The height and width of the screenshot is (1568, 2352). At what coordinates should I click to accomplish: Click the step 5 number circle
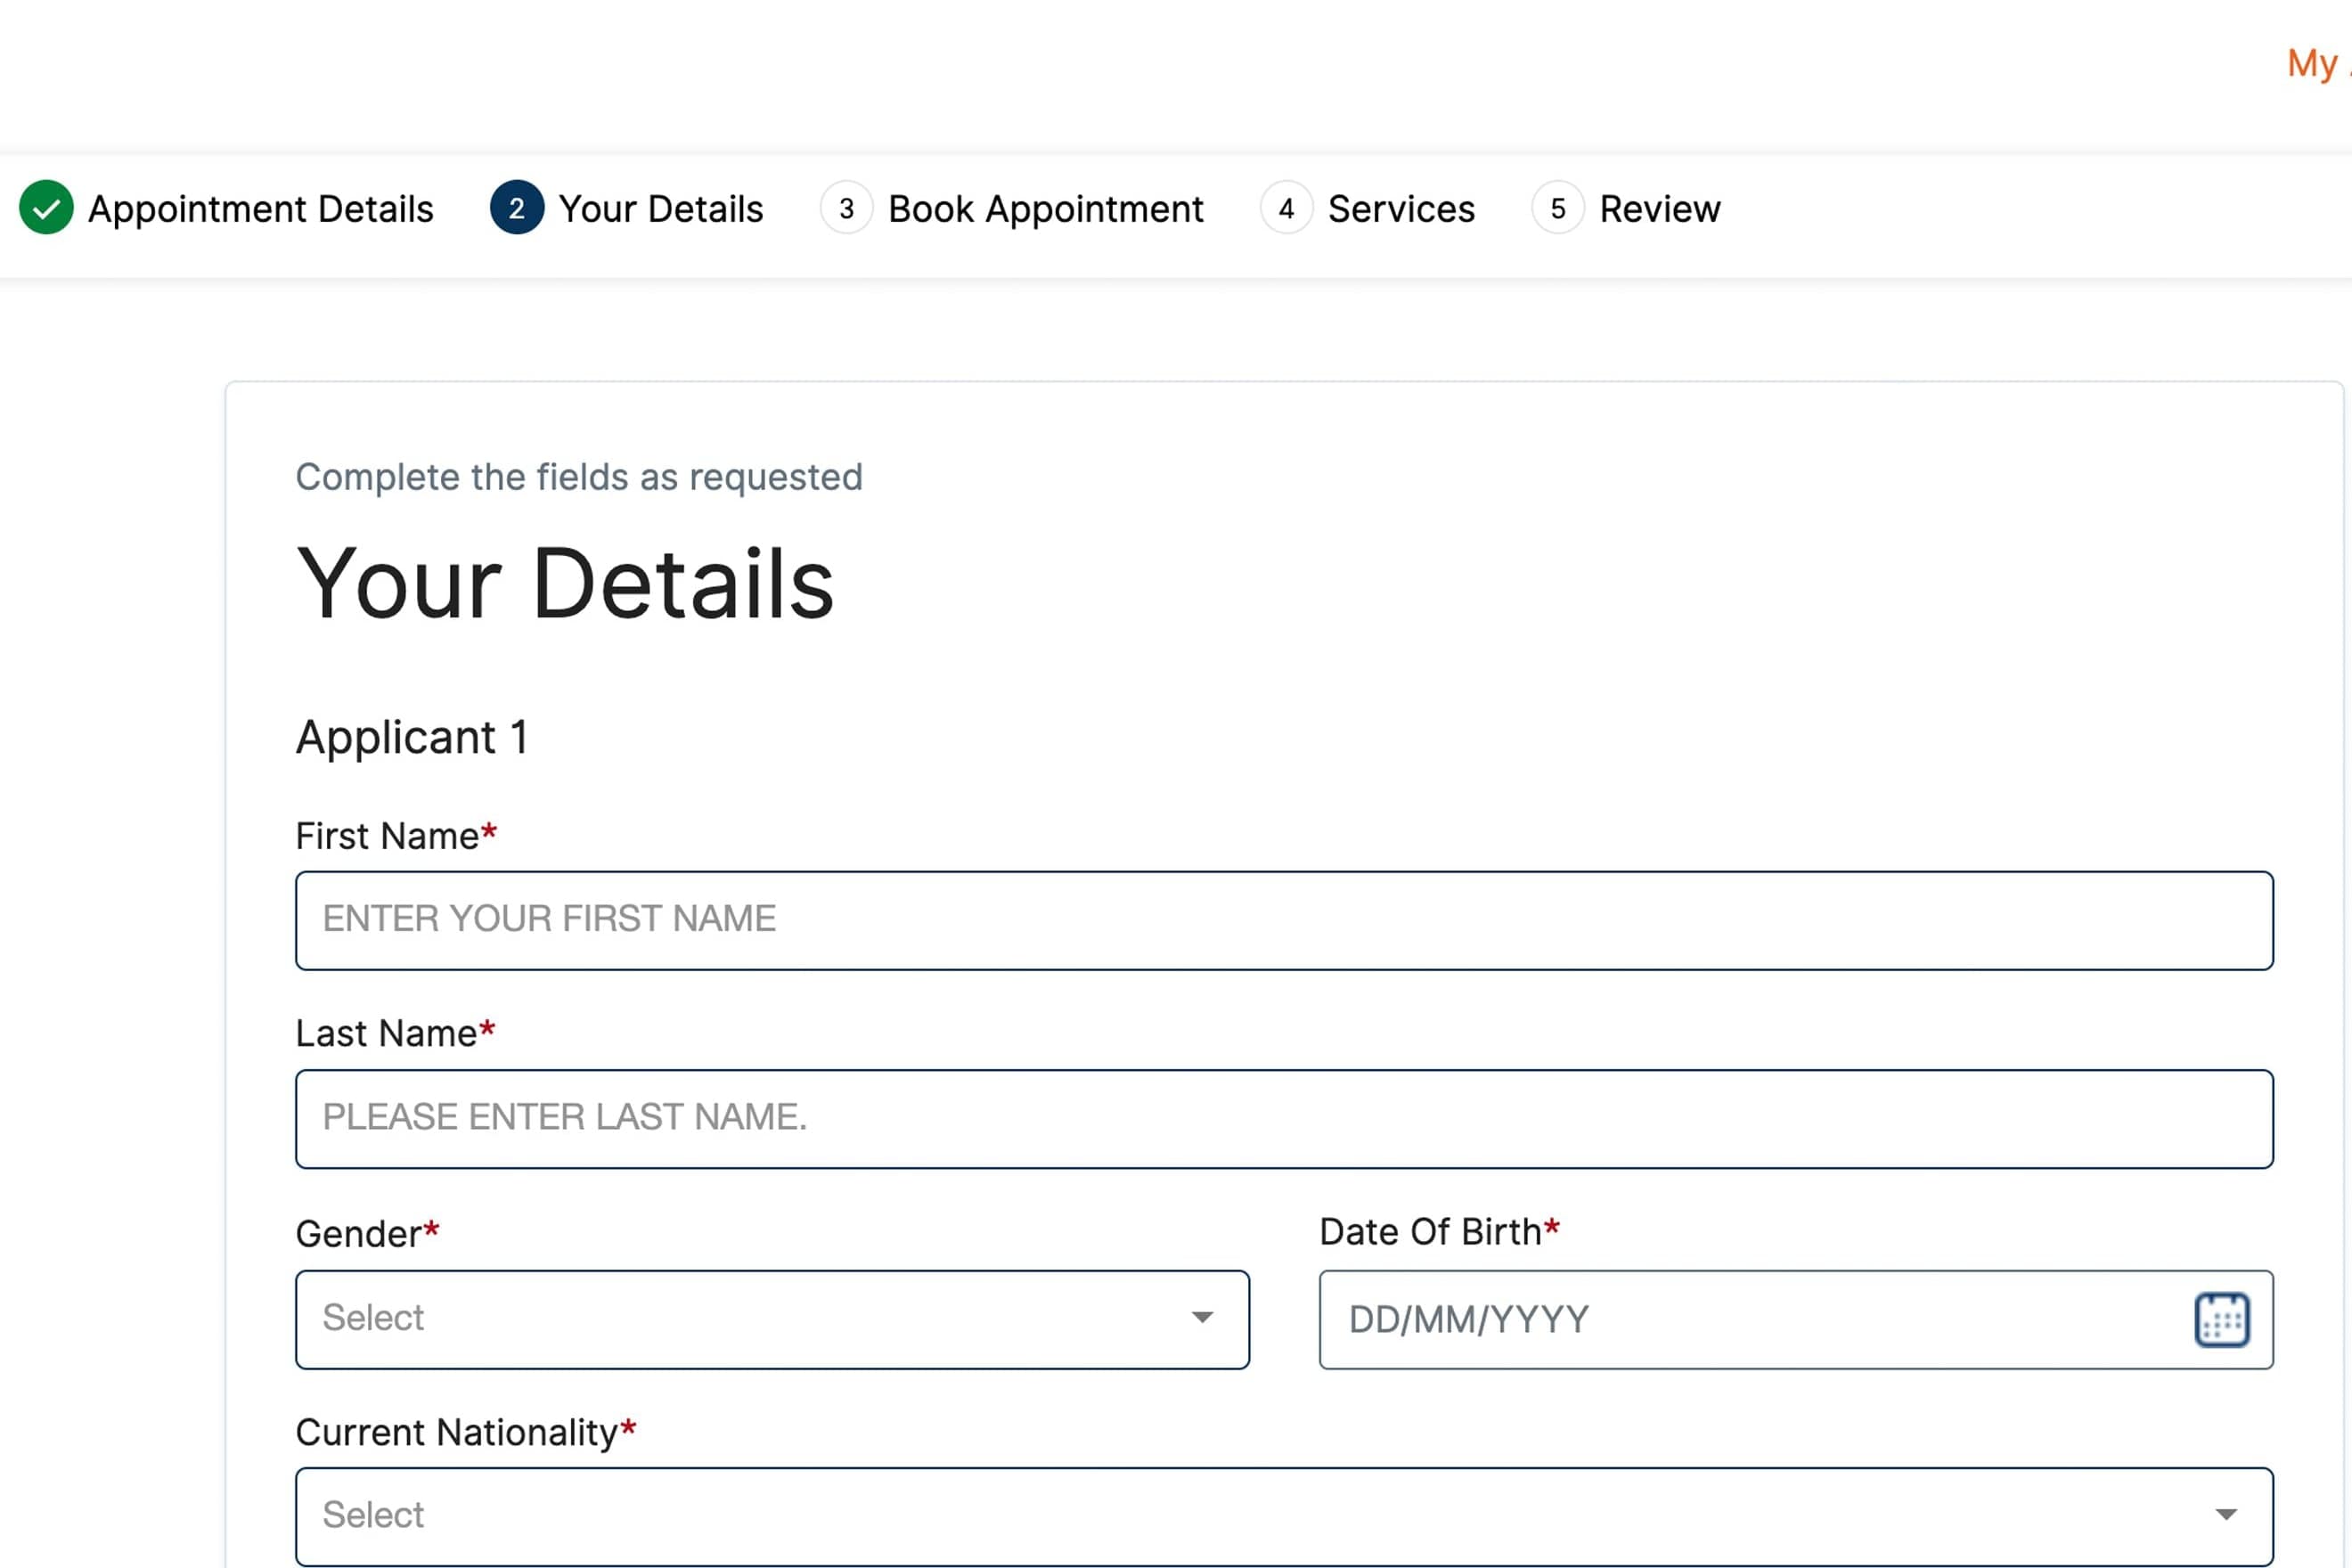point(1557,208)
